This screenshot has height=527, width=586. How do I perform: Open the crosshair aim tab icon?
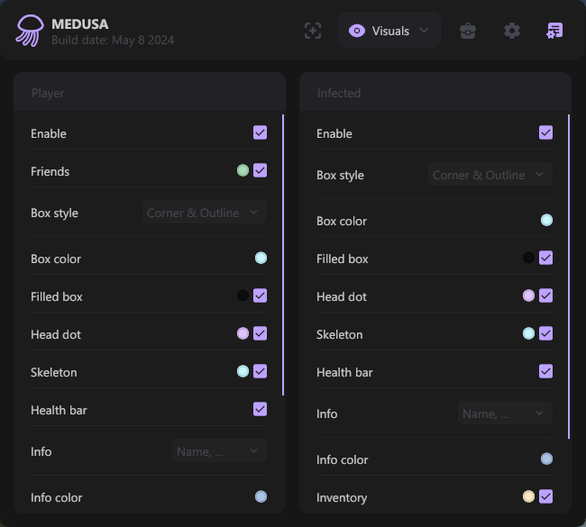312,31
